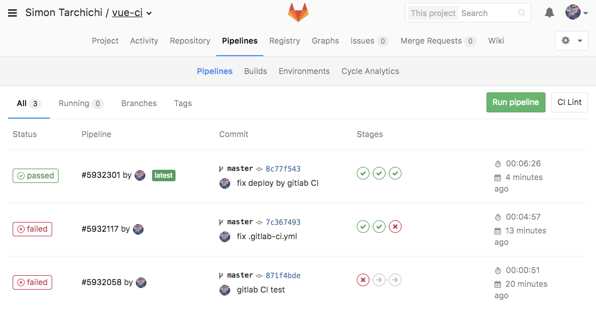
Task: Open the settings gear dropdown
Action: tap(571, 41)
